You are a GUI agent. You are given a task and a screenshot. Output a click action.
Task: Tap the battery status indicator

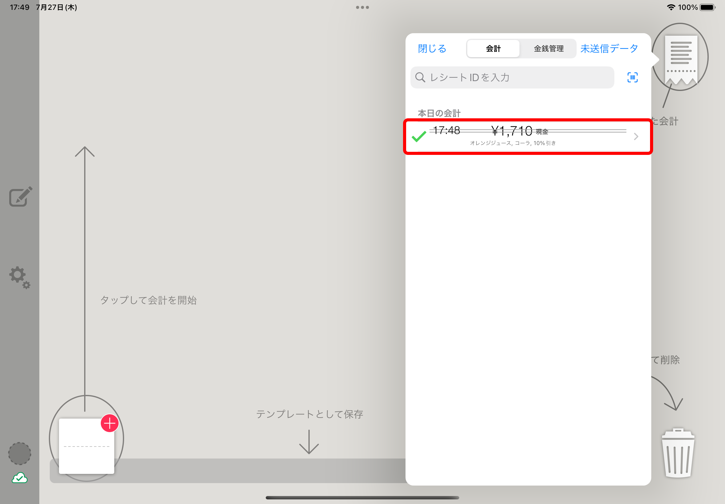coord(707,7)
